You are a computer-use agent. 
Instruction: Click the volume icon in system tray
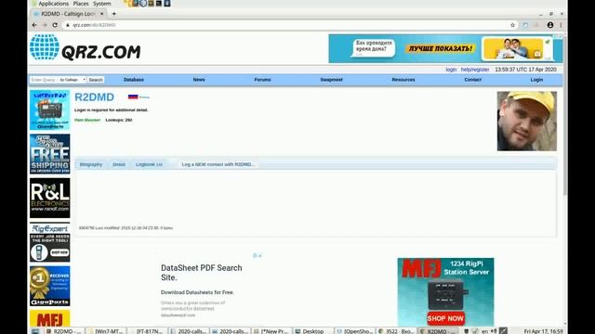click(494, 331)
